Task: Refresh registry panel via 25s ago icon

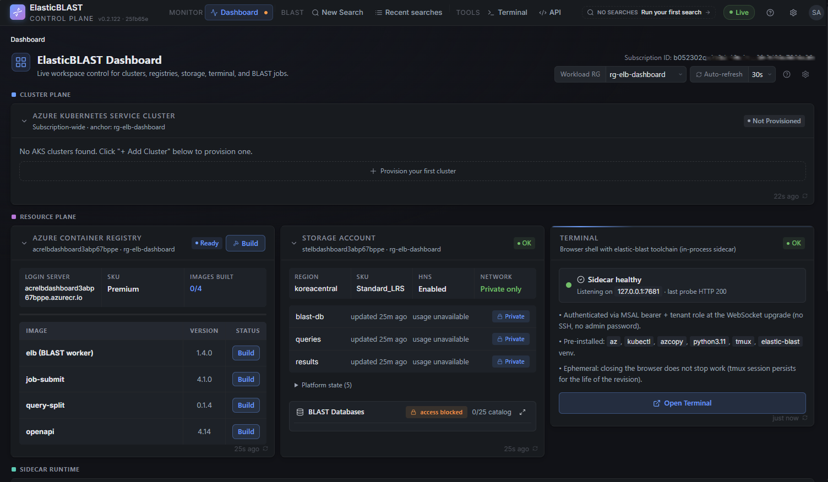Action: (265, 449)
